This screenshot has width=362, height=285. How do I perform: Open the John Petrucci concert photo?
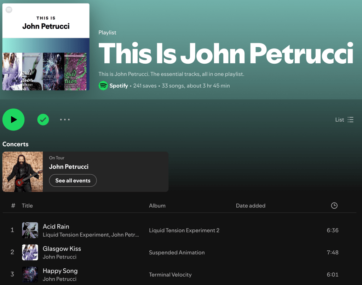click(x=23, y=172)
